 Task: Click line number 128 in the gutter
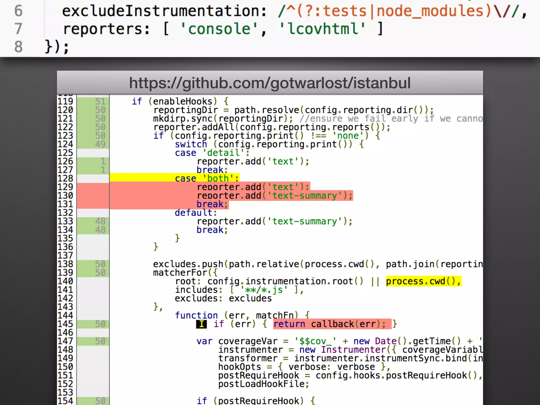65,179
